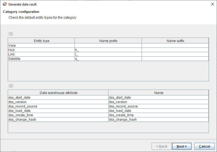
Task: Select the Hub entity type row
Action: [x=41, y=50]
